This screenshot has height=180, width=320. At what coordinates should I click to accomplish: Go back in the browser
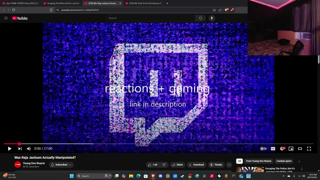[3, 10]
